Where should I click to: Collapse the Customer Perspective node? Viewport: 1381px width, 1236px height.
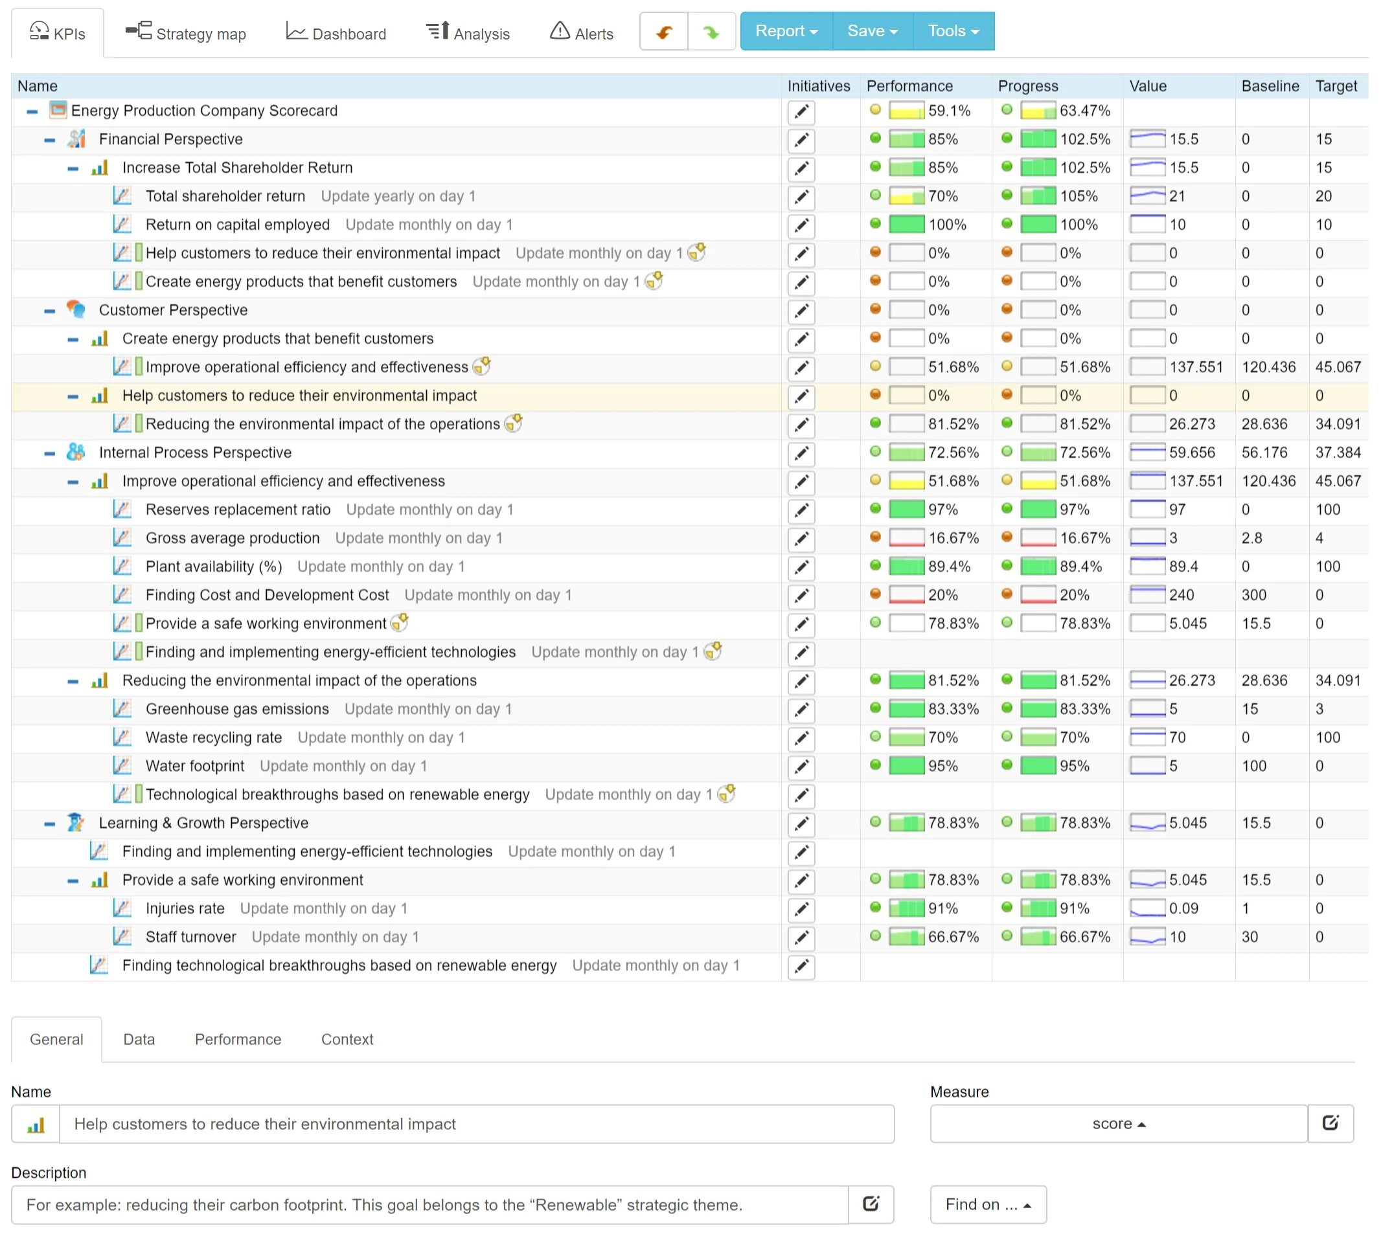point(50,311)
